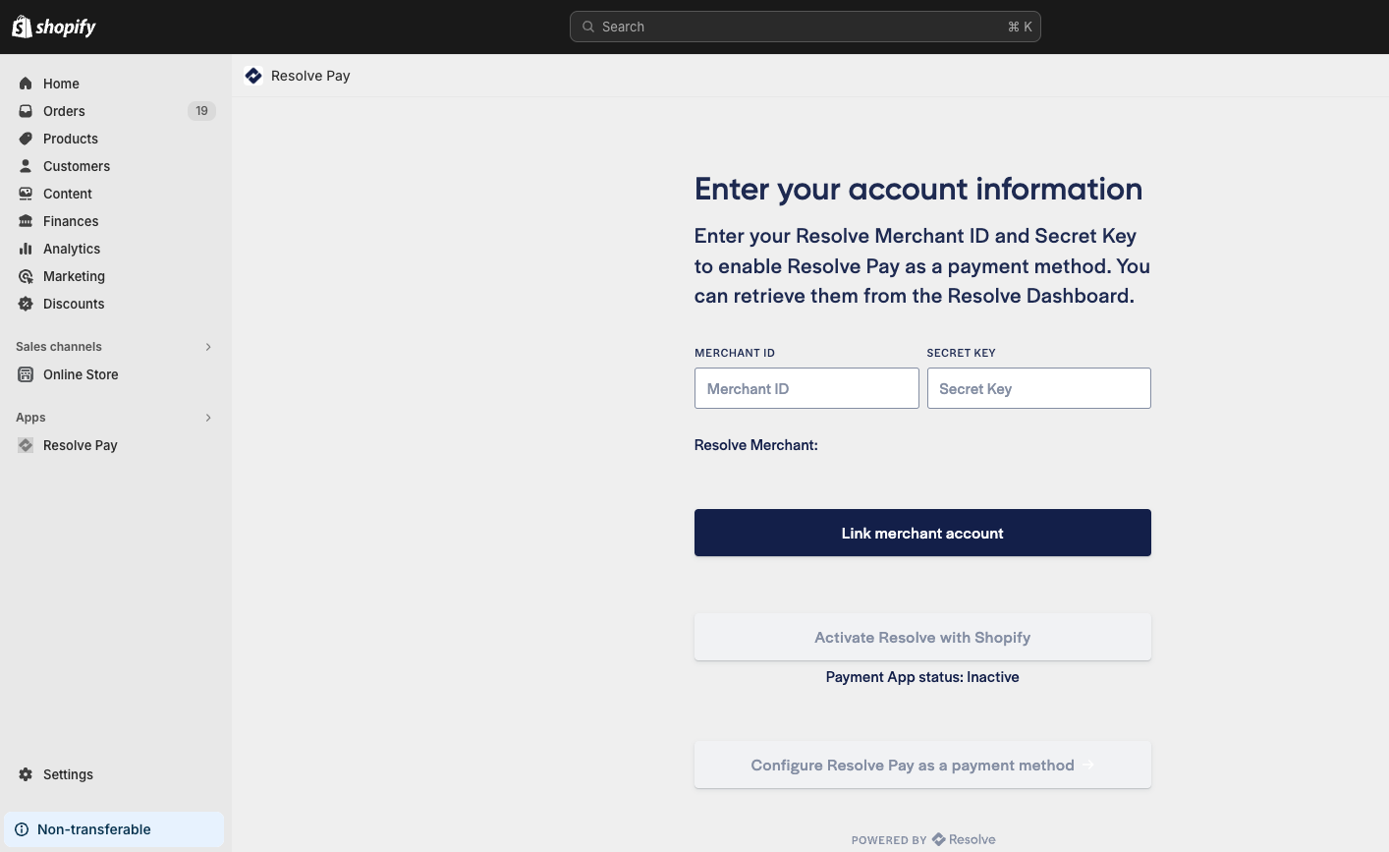This screenshot has width=1389, height=852.
Task: Open Settings
Action: click(116, 774)
